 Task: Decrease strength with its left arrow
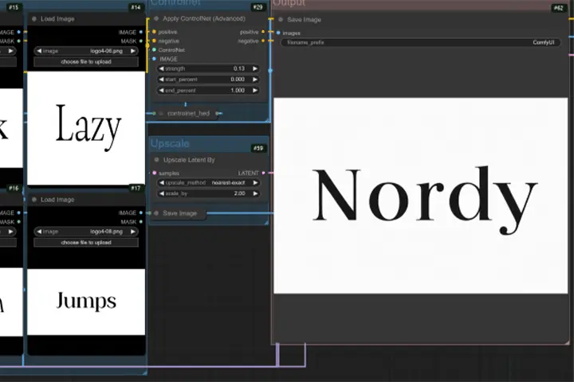coord(161,68)
